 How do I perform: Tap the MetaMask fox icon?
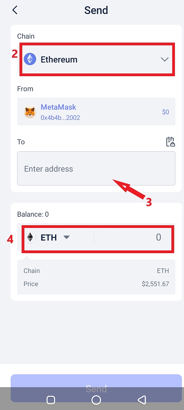(30, 112)
